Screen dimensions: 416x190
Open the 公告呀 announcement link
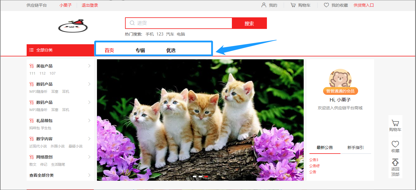point(314,166)
